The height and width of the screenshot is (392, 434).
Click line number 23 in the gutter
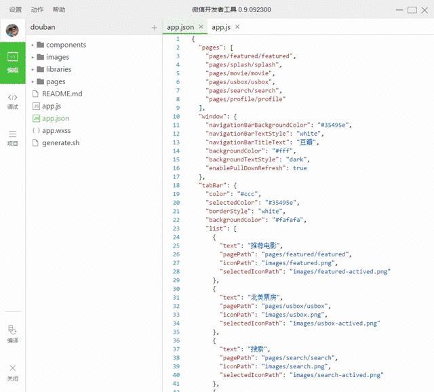click(176, 229)
